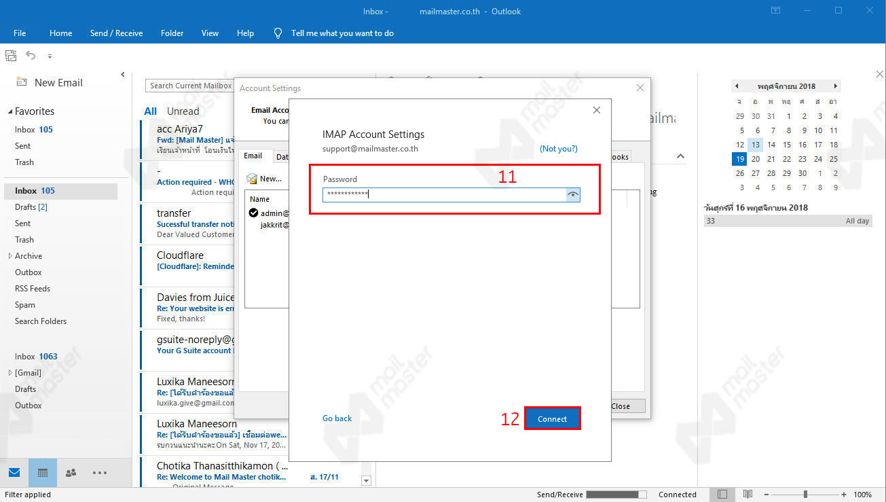
Task: Switch to Mail view in navigation bar
Action: (14, 473)
